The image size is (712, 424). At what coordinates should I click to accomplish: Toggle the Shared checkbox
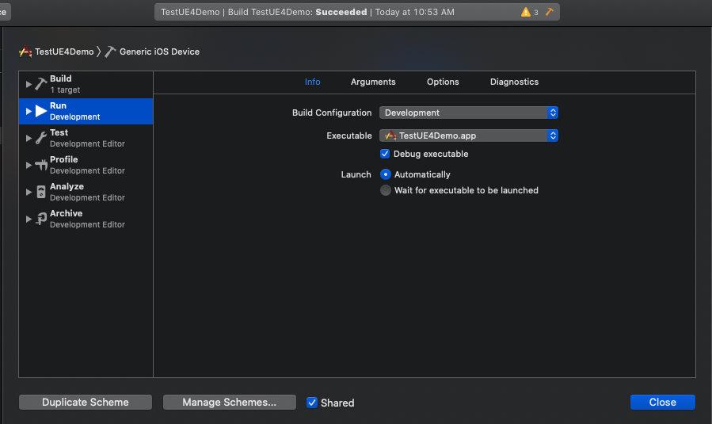[312, 403]
